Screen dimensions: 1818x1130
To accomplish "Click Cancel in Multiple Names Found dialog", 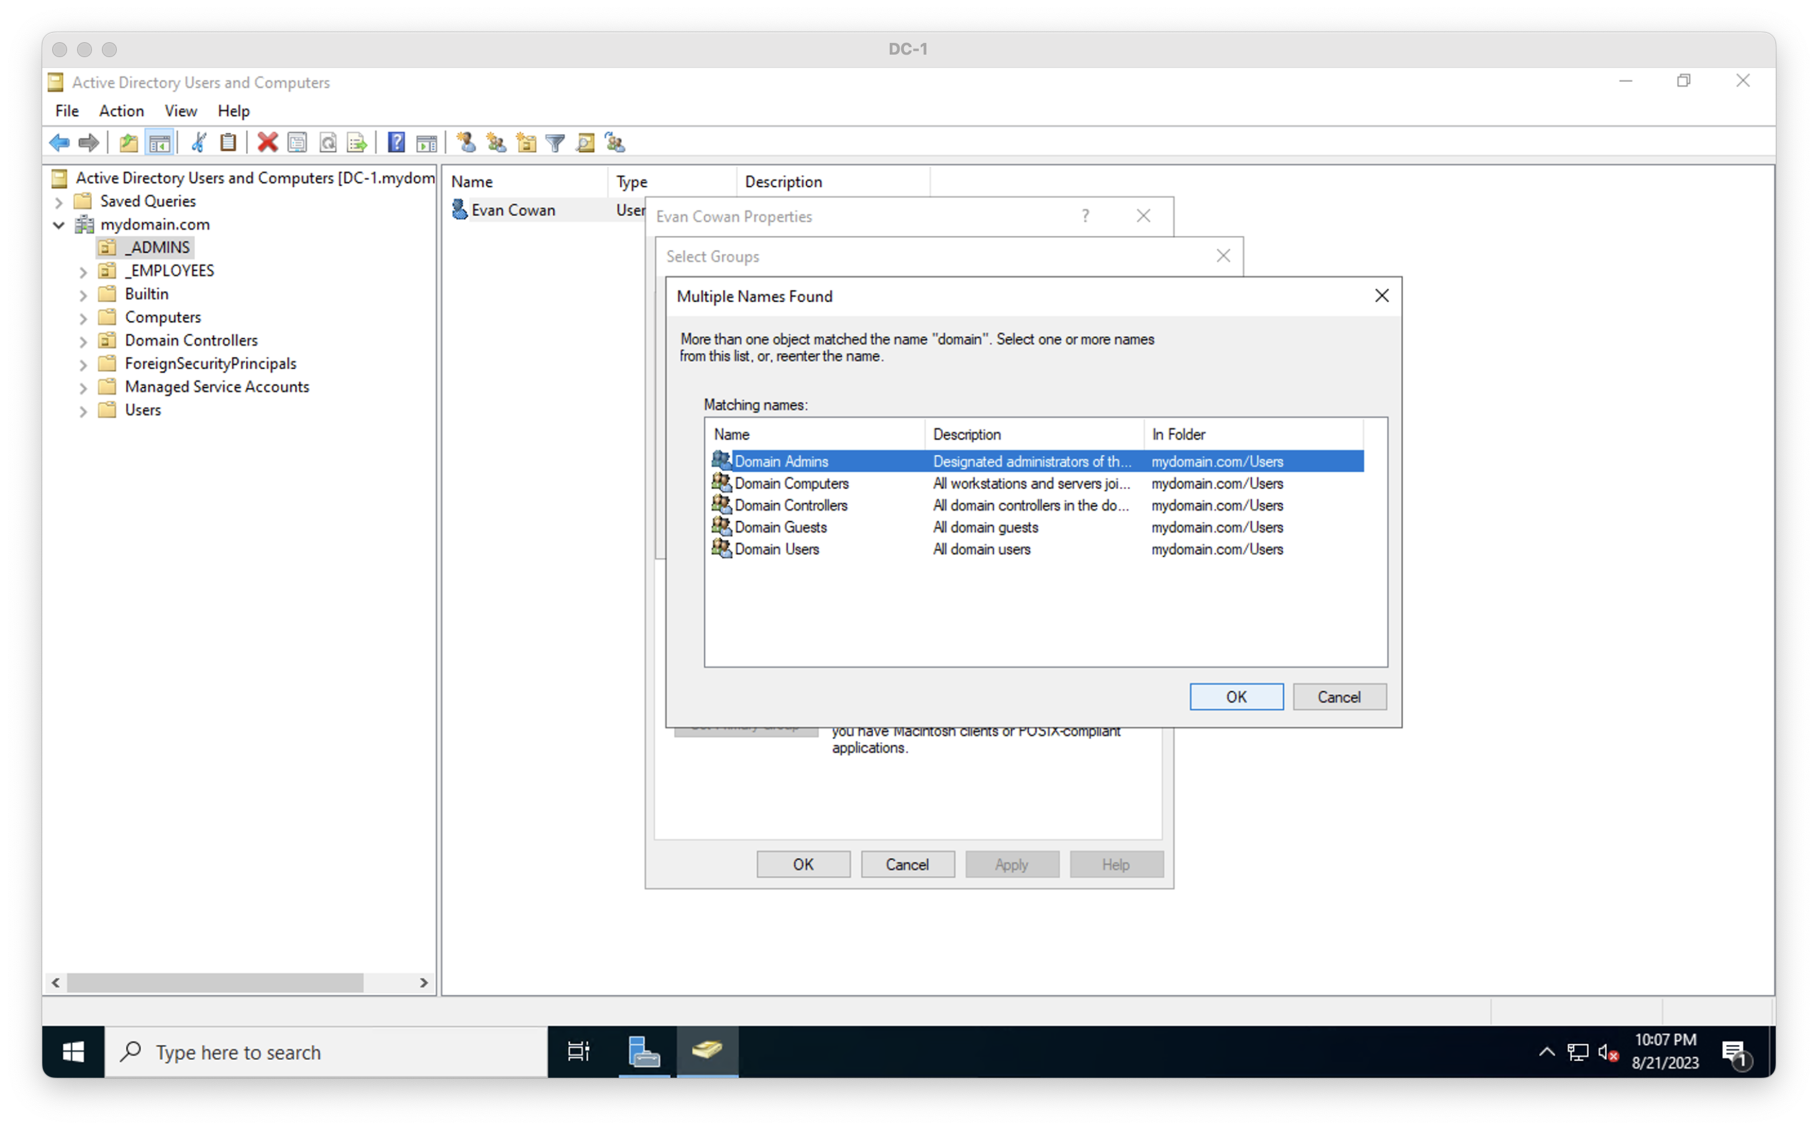I will 1338,697.
